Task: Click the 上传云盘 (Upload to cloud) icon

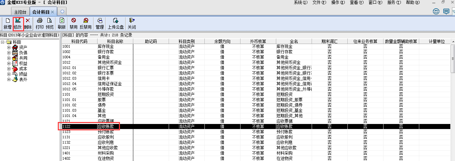Action: click(x=116, y=23)
